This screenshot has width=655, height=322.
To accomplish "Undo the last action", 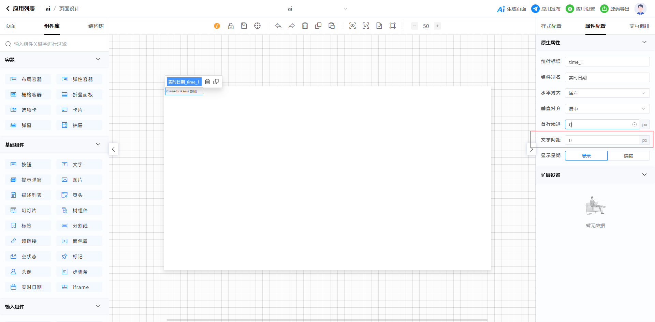I will 278,26.
